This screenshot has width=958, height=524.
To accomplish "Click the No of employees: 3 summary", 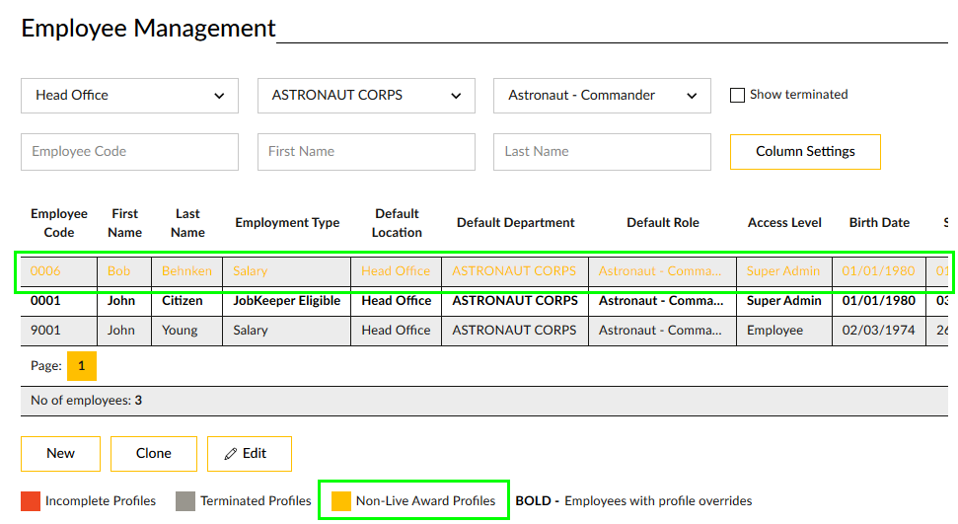I will 86,401.
